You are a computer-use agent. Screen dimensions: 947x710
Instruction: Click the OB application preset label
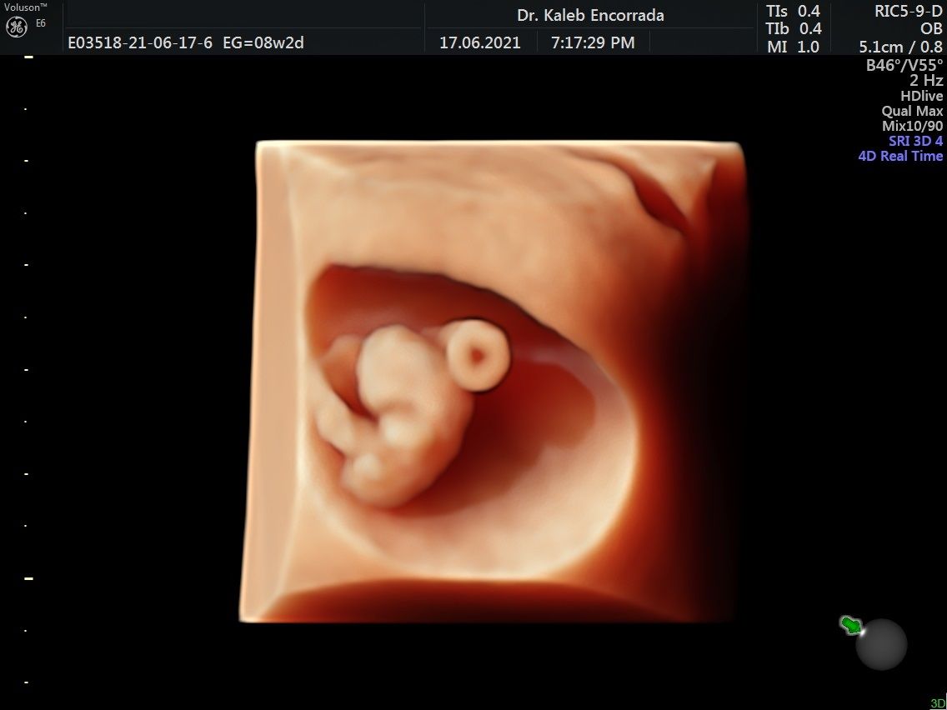tap(931, 29)
